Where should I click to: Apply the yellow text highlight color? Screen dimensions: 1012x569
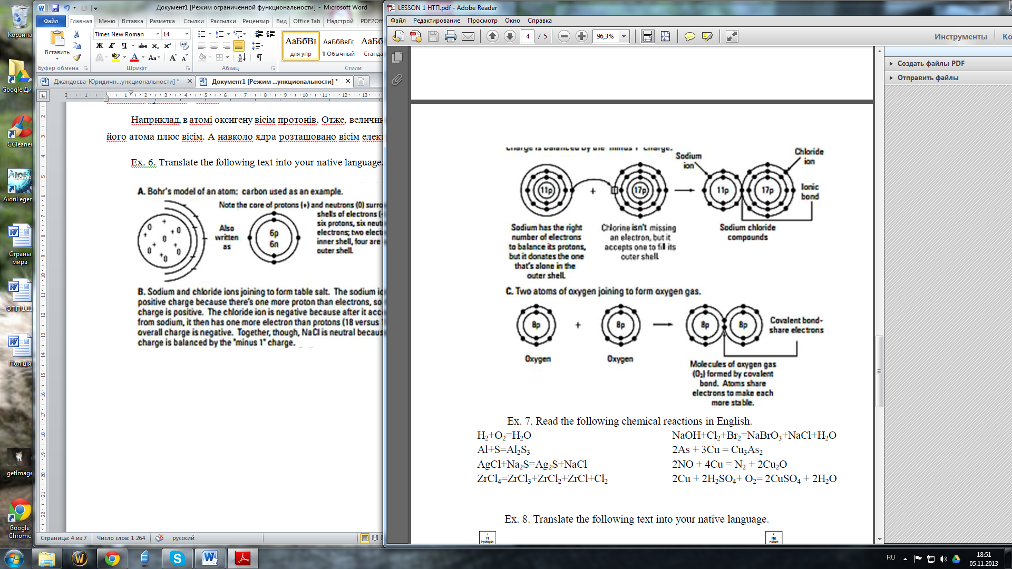[x=115, y=57]
